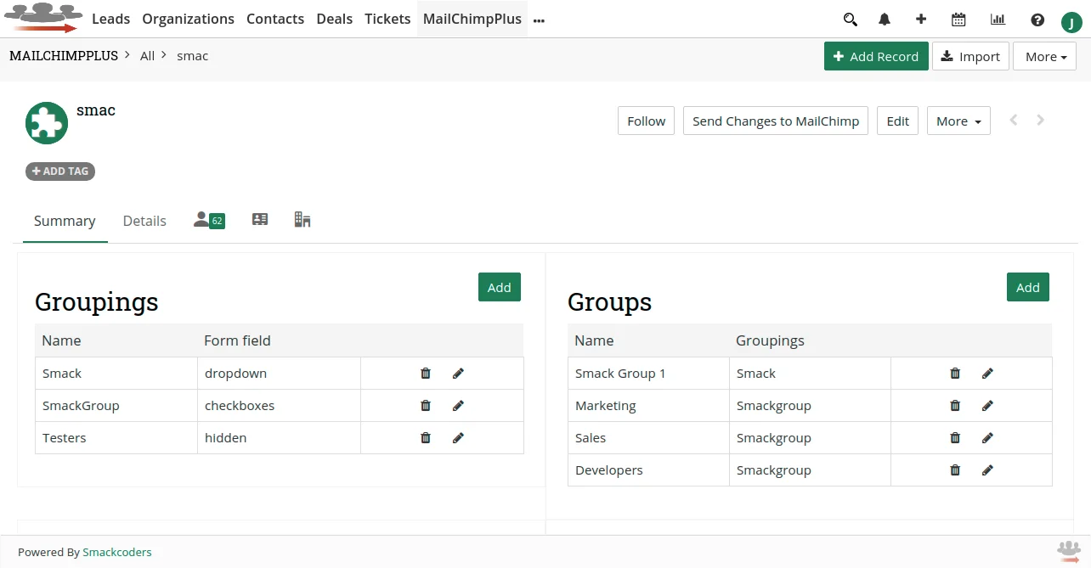Expand the More dropdown beside Edit
This screenshot has width=1091, height=568.
958,121
